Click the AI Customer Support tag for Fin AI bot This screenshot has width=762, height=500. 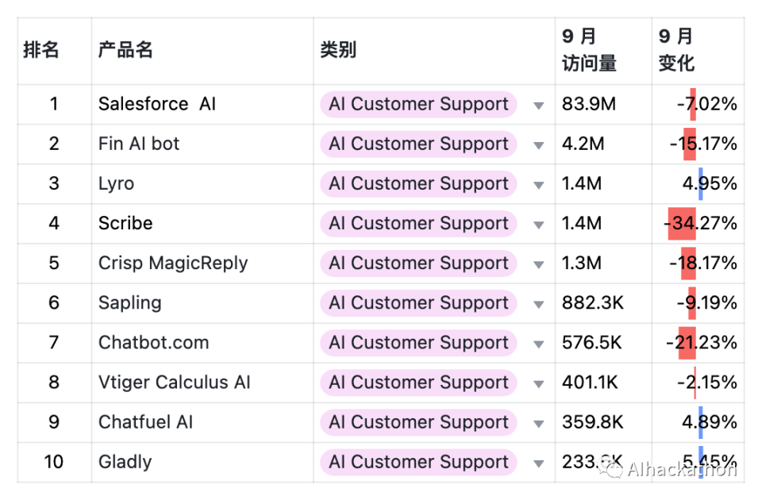pyautogui.click(x=418, y=144)
